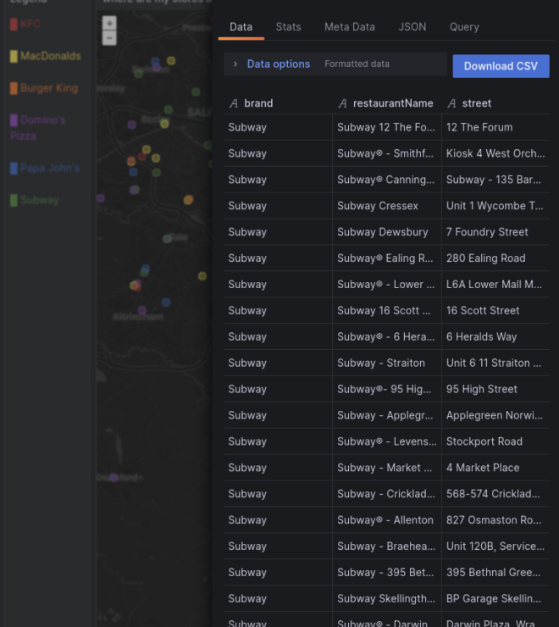The width and height of the screenshot is (559, 627).
Task: Select cell '7 Foundry Street'
Action: click(495, 232)
